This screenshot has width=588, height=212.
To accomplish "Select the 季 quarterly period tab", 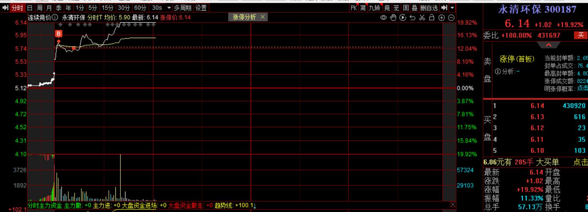I will pyautogui.click(x=59, y=8).
